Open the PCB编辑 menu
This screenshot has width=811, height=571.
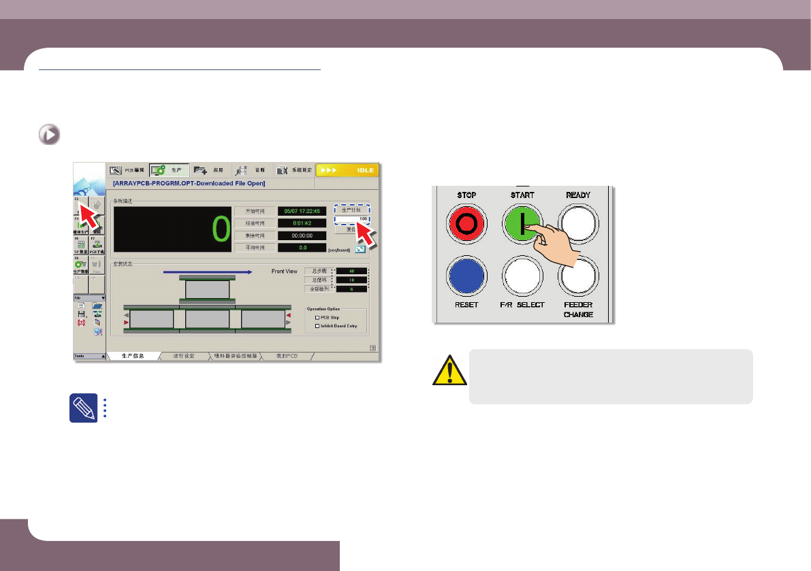pos(127,170)
